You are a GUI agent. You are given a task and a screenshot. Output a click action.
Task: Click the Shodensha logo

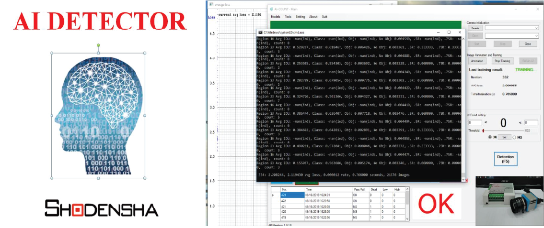(x=101, y=208)
